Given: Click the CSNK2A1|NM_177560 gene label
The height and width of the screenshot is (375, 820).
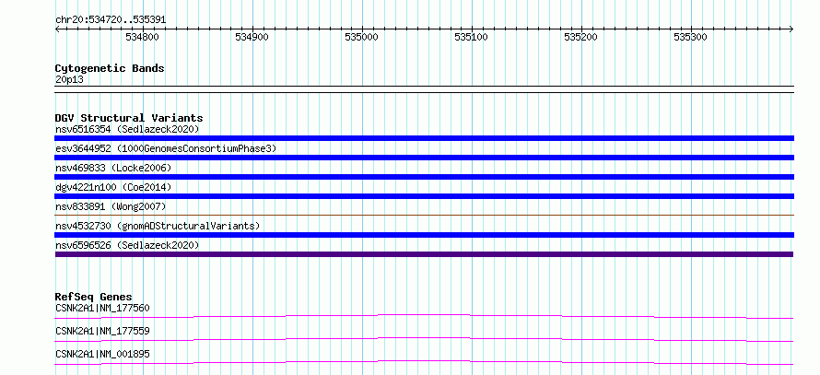Looking at the screenshot, I should [x=102, y=308].
